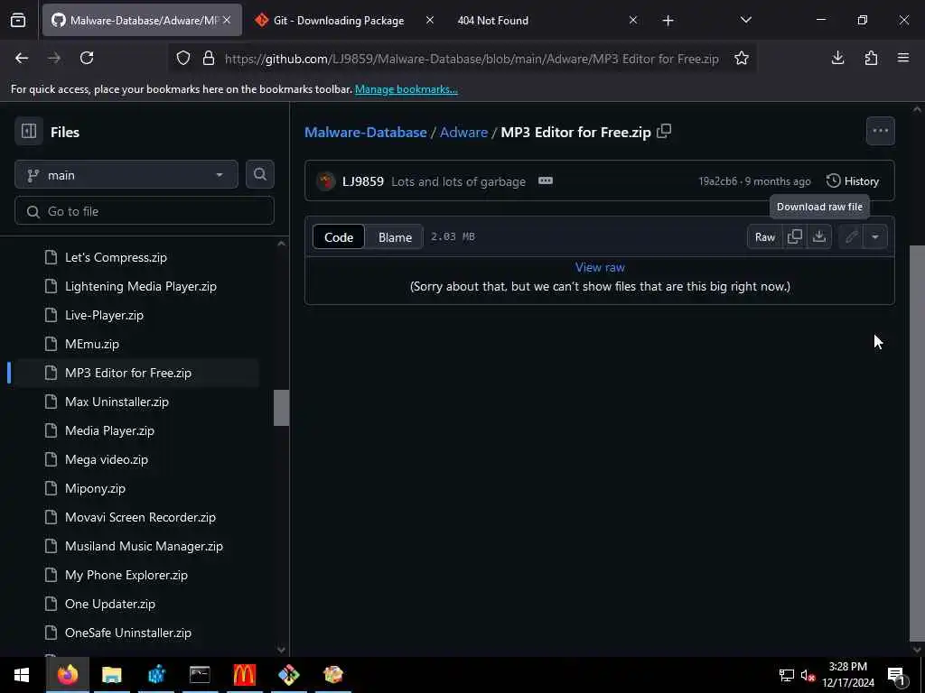Open Firefox View recent browsing icon

point(18,20)
